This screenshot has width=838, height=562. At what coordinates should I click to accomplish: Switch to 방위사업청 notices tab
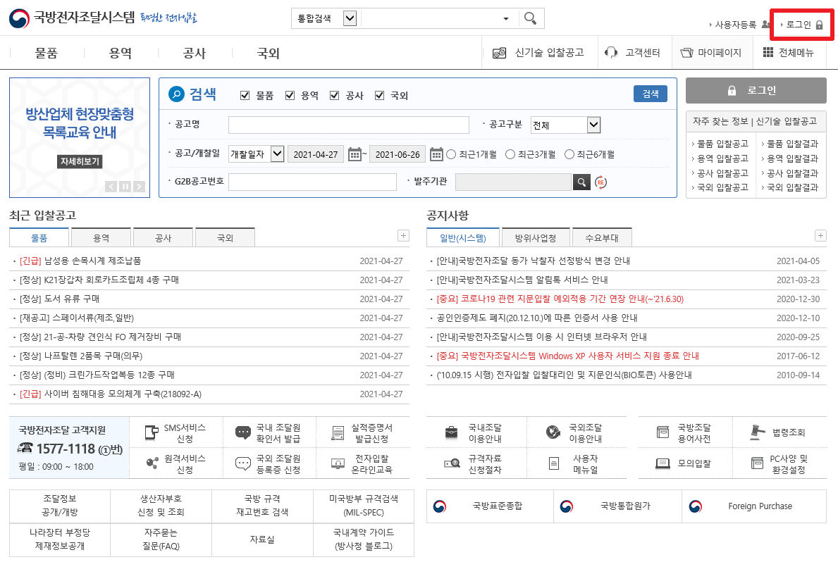[536, 238]
